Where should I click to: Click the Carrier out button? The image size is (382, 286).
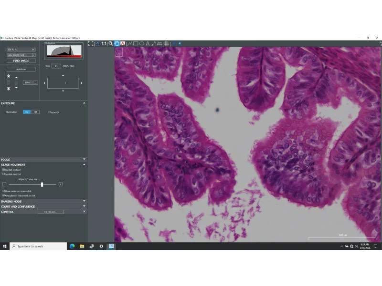coord(51,212)
